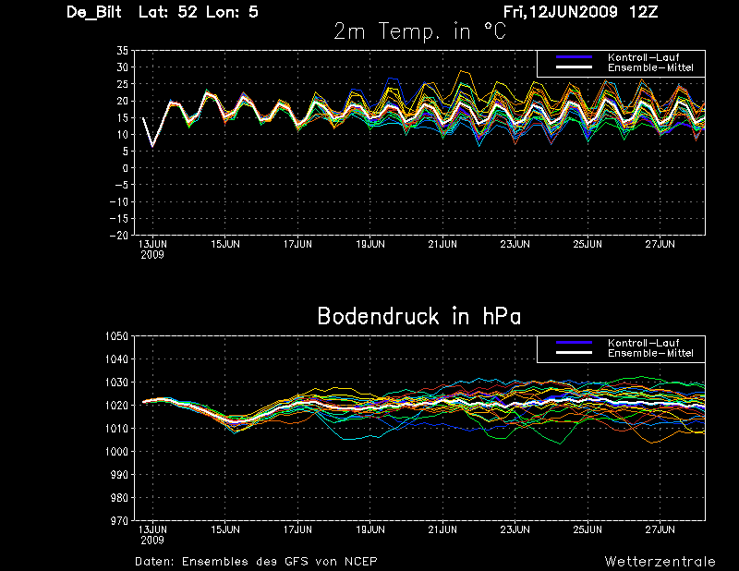The width and height of the screenshot is (739, 571).
Task: Click the Fri,12JUN2009 12Z run date
Action: (580, 12)
